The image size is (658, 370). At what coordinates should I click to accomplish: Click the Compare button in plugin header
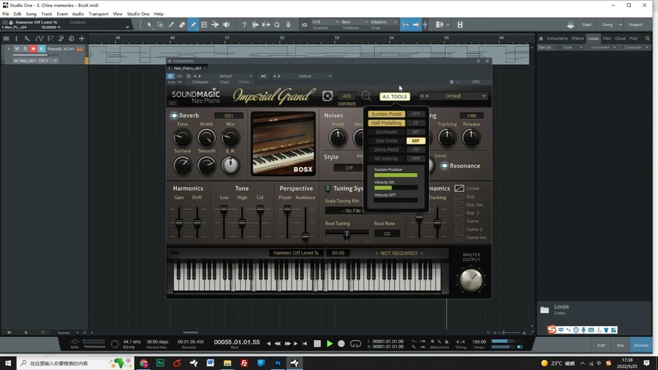point(200,82)
